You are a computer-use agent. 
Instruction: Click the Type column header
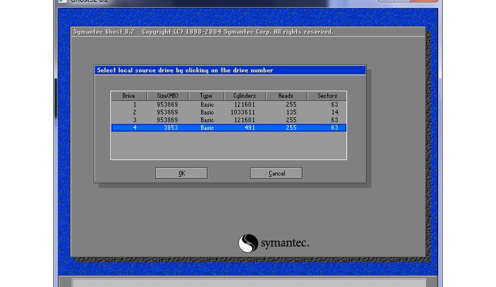click(206, 96)
